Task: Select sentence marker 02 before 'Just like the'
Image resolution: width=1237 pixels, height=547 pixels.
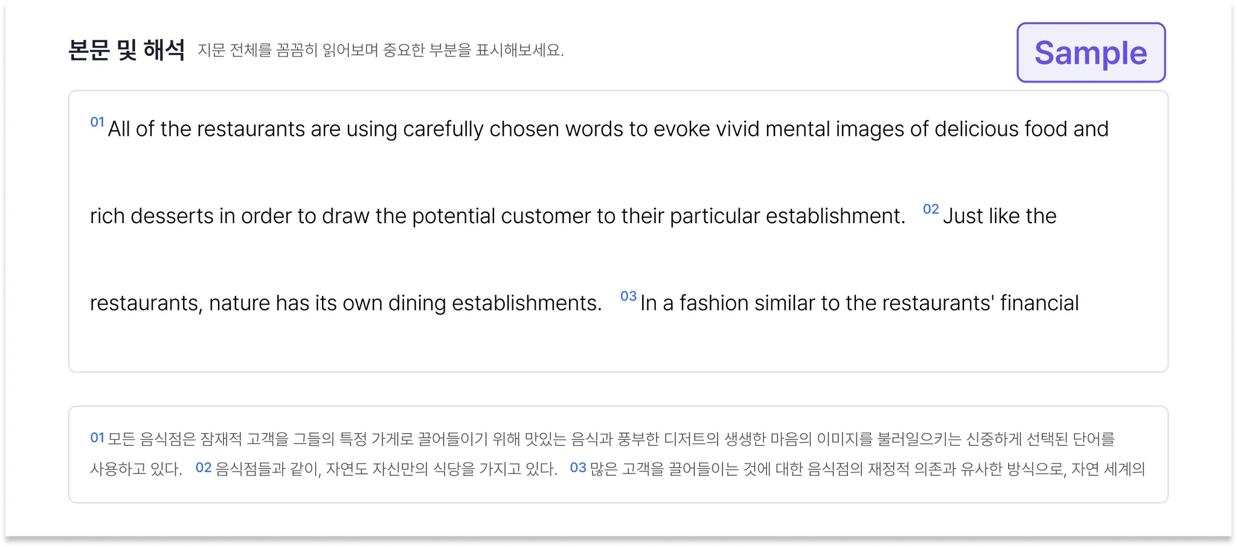Action: 931,209
